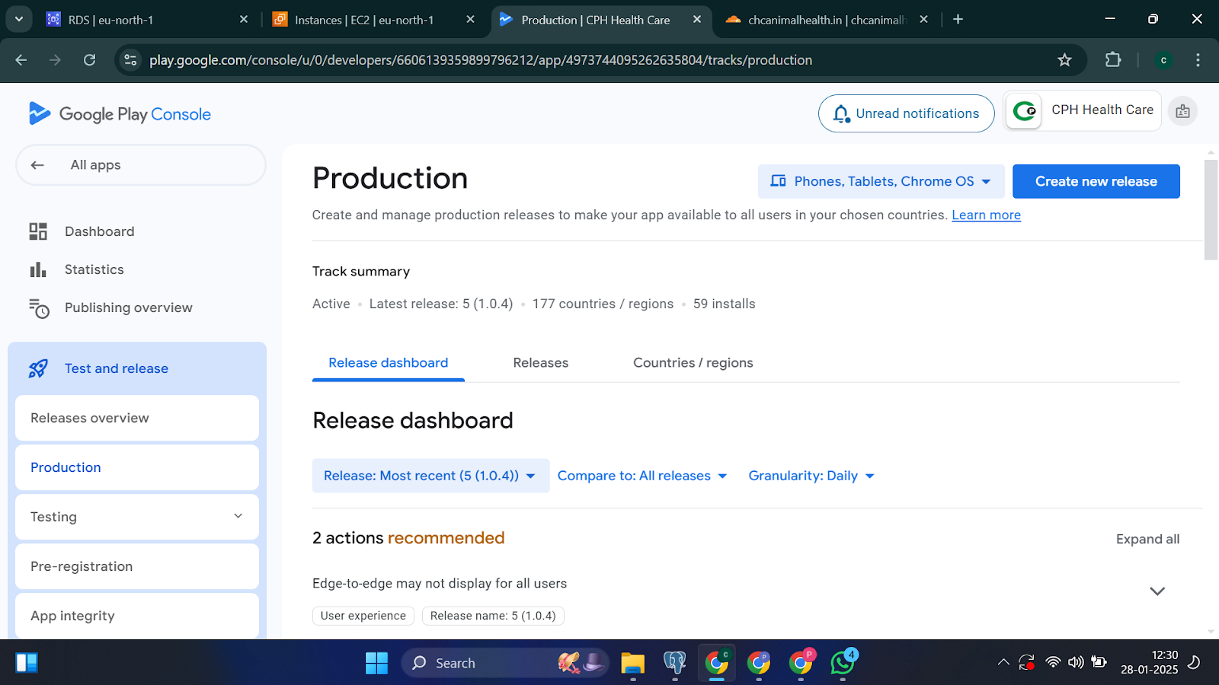
Task: Open WhatsApp from the taskbar
Action: [x=843, y=663]
